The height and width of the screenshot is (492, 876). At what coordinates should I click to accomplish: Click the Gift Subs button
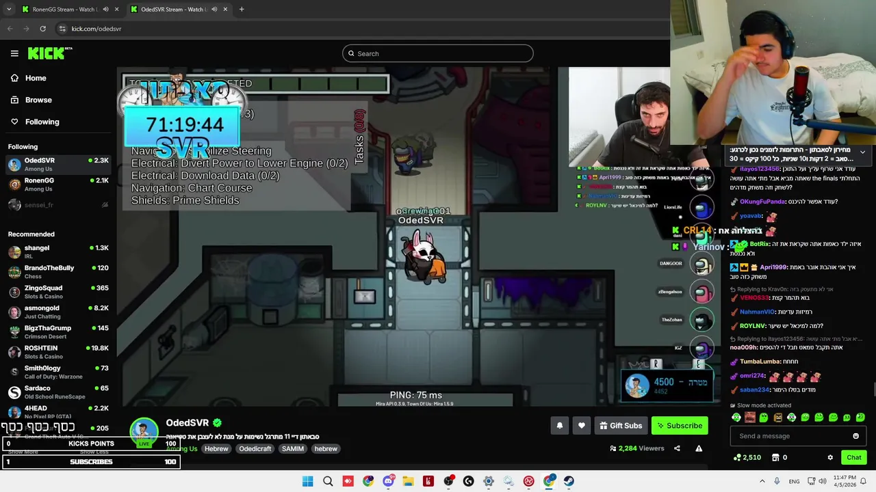[621, 426]
